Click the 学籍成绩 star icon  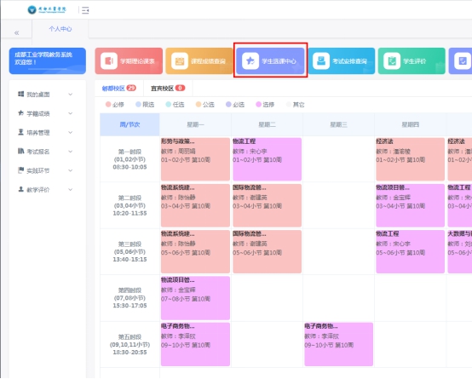(20, 113)
